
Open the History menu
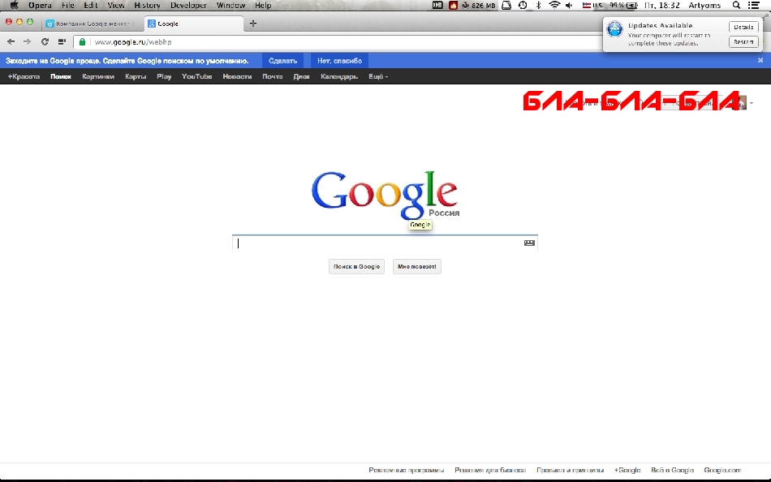[x=147, y=6]
